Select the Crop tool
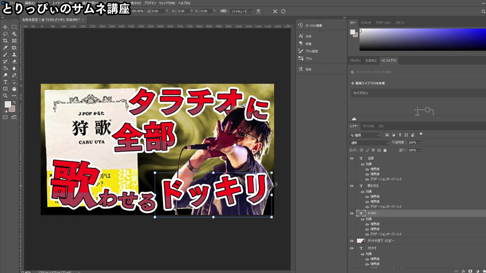Viewport: 486px width, 273px height. coord(5,40)
